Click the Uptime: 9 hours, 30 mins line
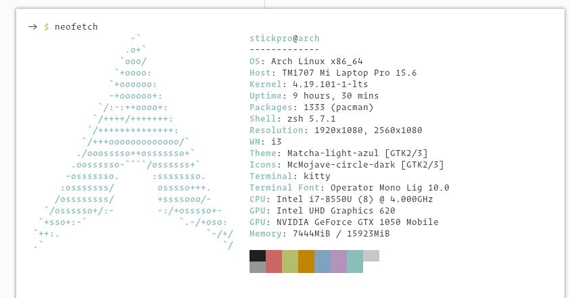 tap(314, 95)
